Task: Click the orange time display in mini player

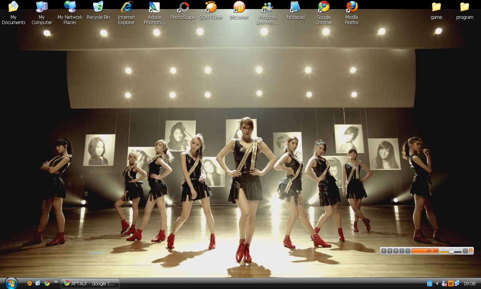Action: [x=425, y=251]
